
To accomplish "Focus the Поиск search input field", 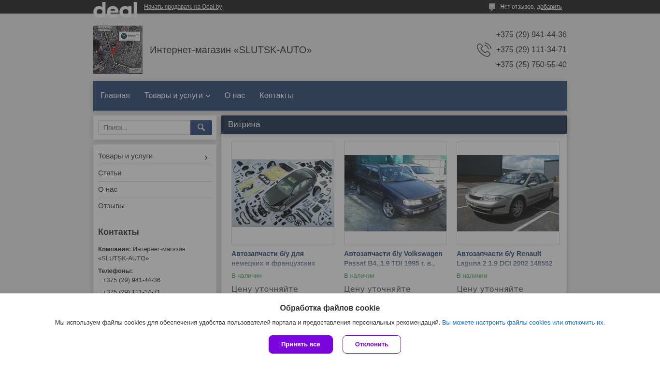I will tap(144, 128).
